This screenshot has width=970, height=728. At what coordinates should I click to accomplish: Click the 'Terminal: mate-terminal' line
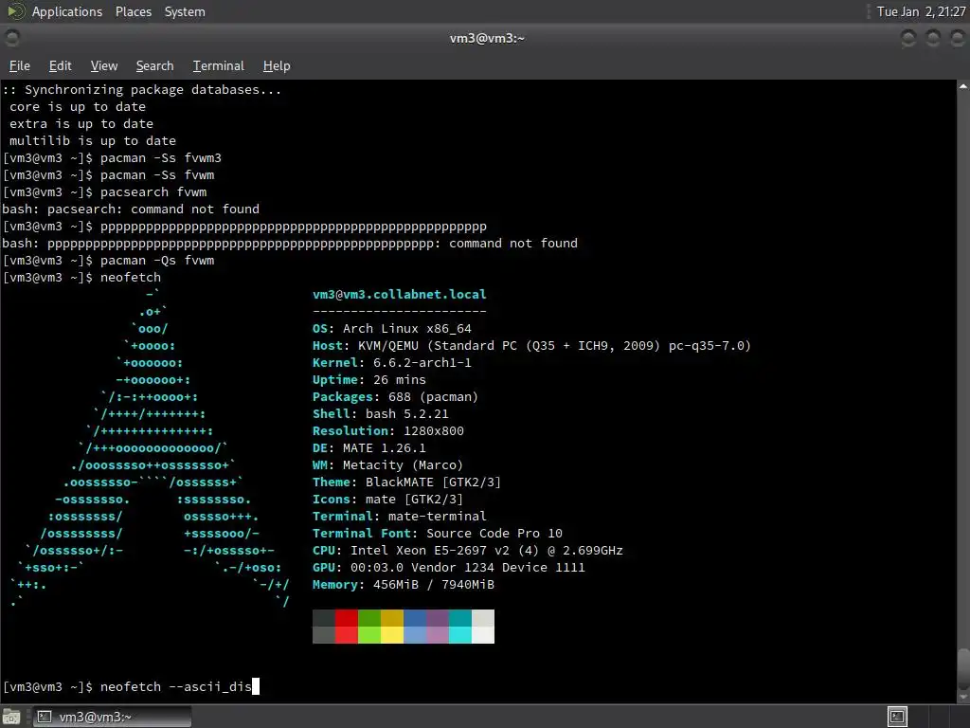click(399, 517)
